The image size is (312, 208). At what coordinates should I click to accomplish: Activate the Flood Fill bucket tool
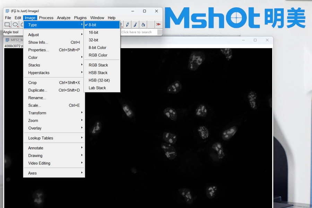143,25
